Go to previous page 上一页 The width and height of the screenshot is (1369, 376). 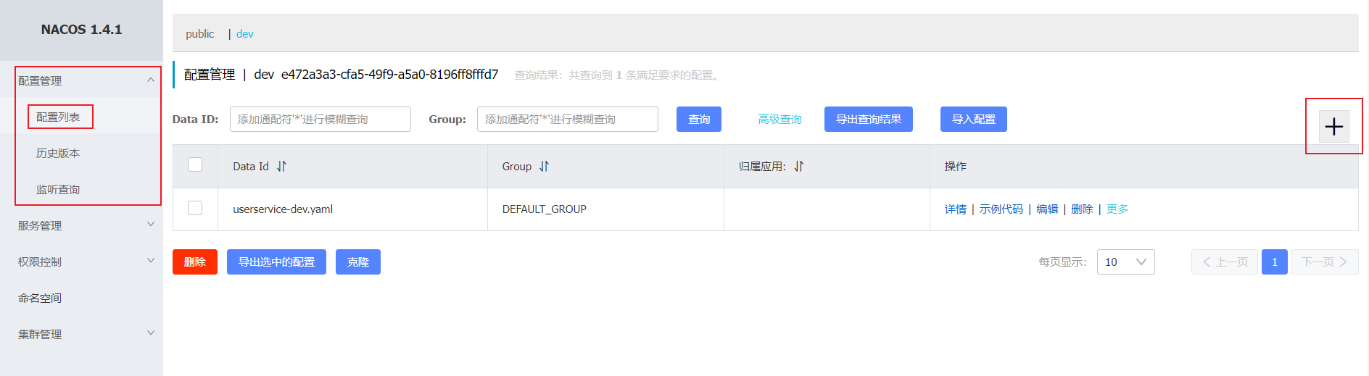(1225, 262)
